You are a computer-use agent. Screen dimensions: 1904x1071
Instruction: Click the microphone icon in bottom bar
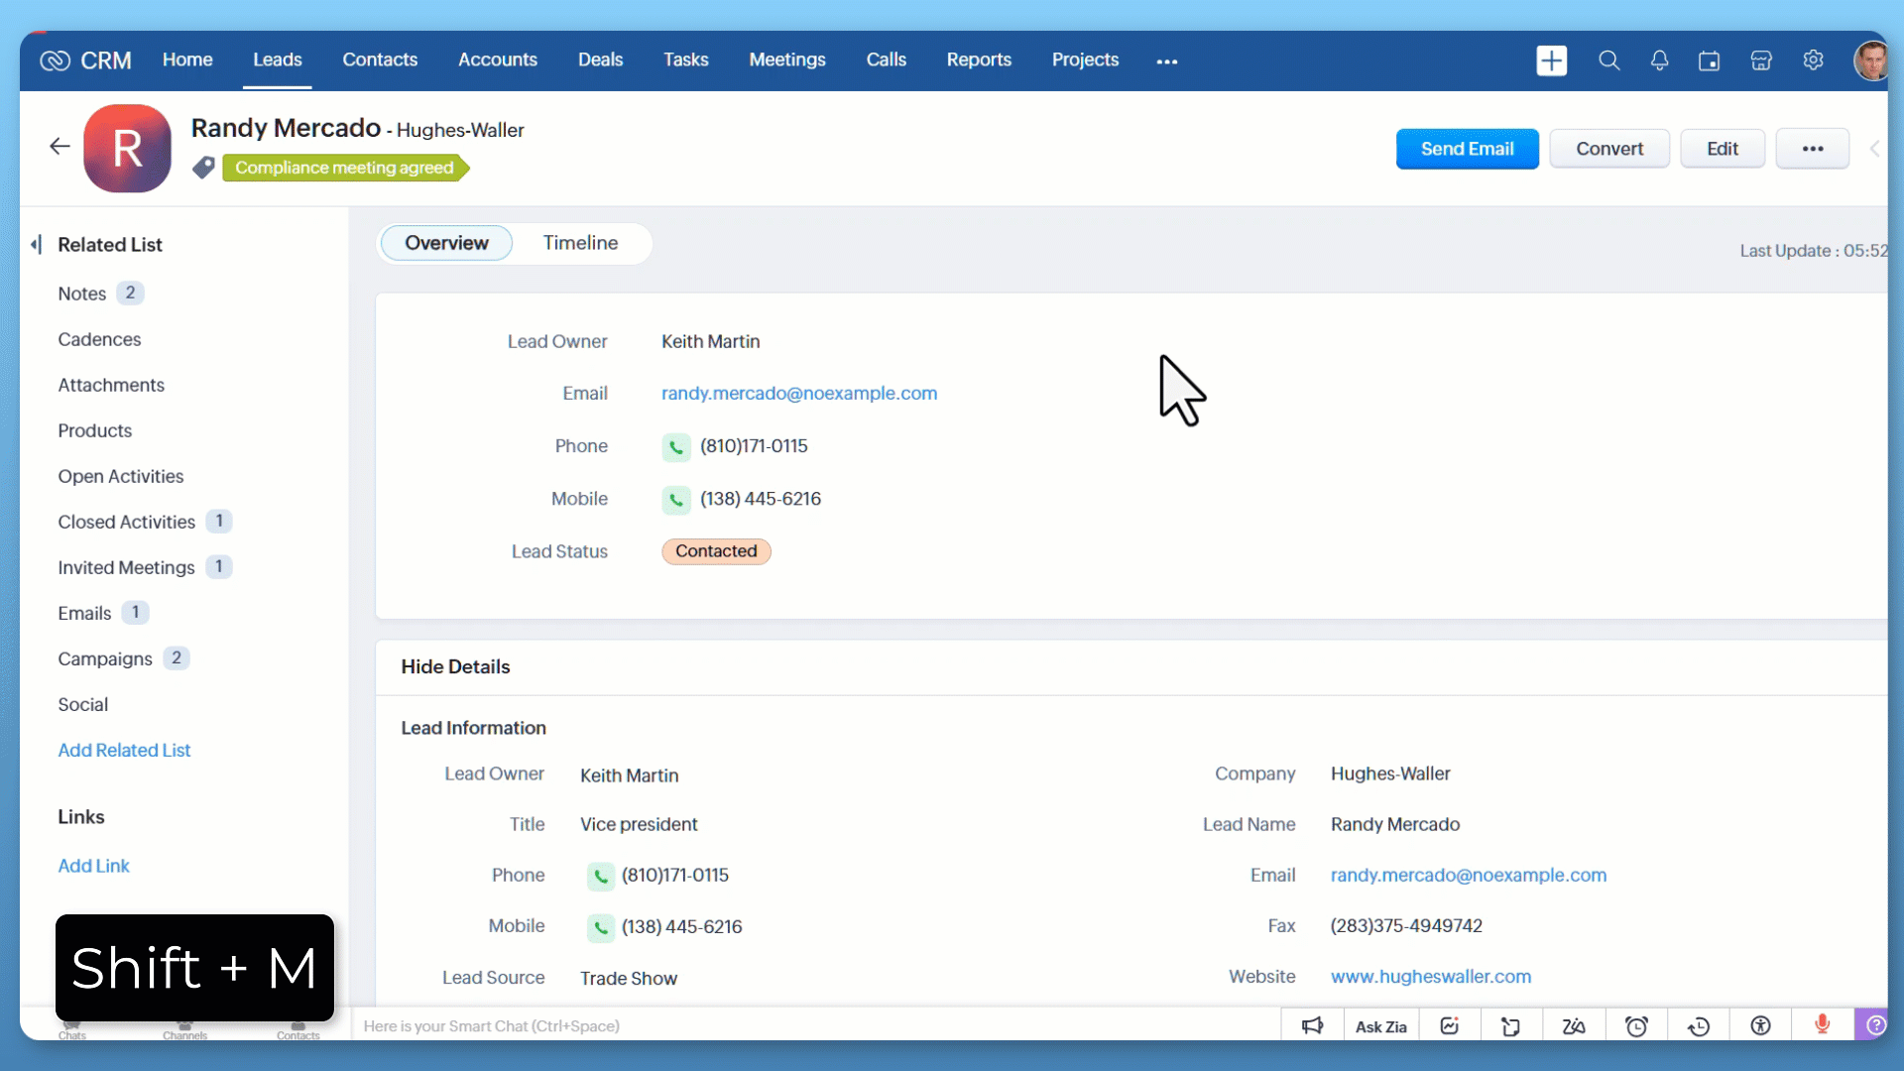[x=1822, y=1025]
